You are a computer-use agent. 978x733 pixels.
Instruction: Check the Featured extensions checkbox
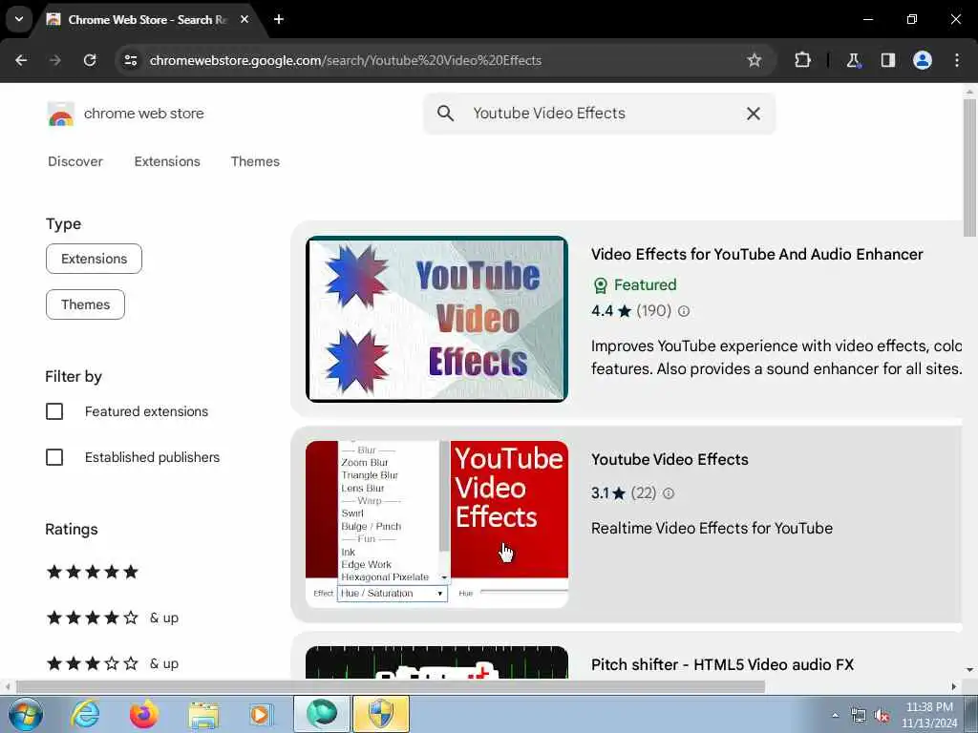[54, 411]
